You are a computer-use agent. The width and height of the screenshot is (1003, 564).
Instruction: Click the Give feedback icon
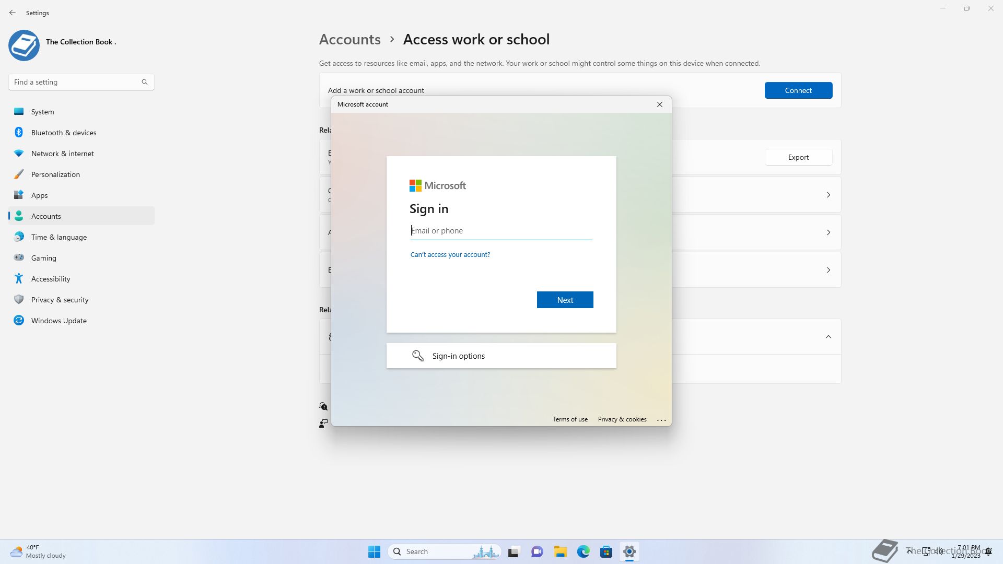[x=323, y=423]
